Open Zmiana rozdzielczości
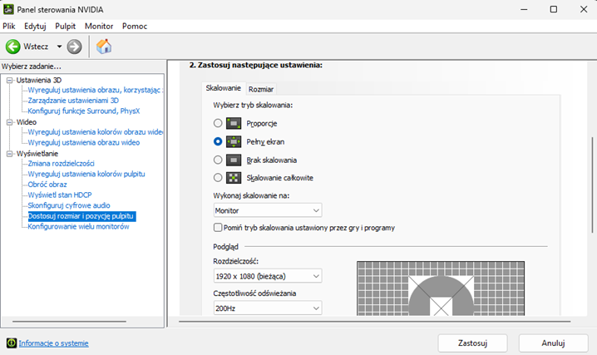This screenshot has height=355, width=597. tap(61, 164)
